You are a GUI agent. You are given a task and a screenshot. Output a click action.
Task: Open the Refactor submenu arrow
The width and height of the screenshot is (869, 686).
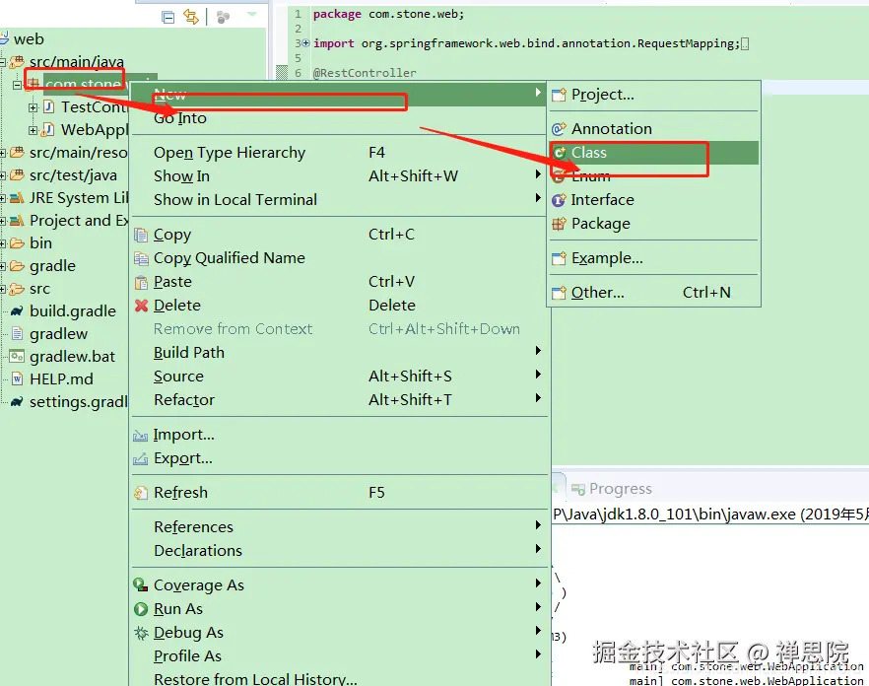pos(538,398)
